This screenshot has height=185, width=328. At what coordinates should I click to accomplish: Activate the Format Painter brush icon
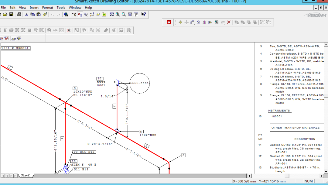coord(45,14)
